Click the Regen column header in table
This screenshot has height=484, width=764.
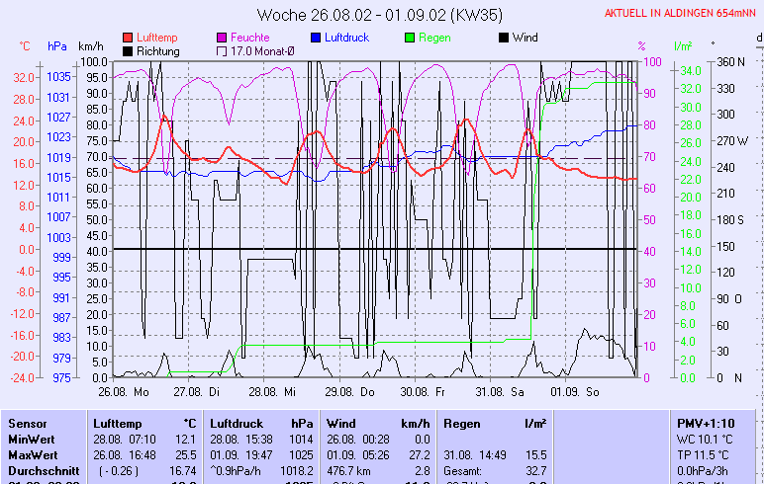(x=462, y=422)
